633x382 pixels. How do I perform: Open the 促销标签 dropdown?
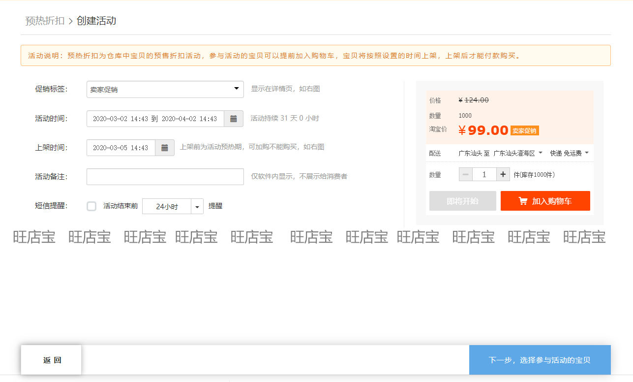coord(165,90)
